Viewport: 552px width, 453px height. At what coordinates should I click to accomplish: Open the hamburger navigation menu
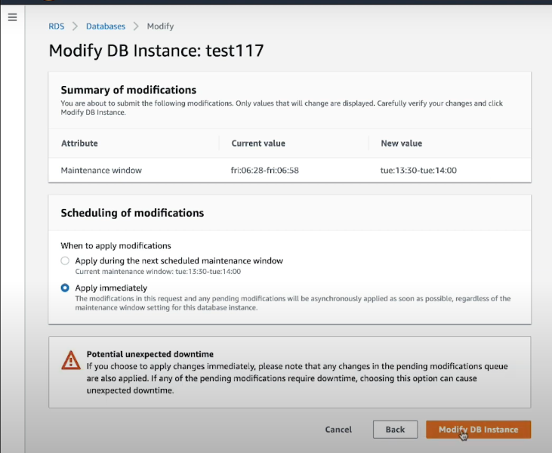point(12,17)
